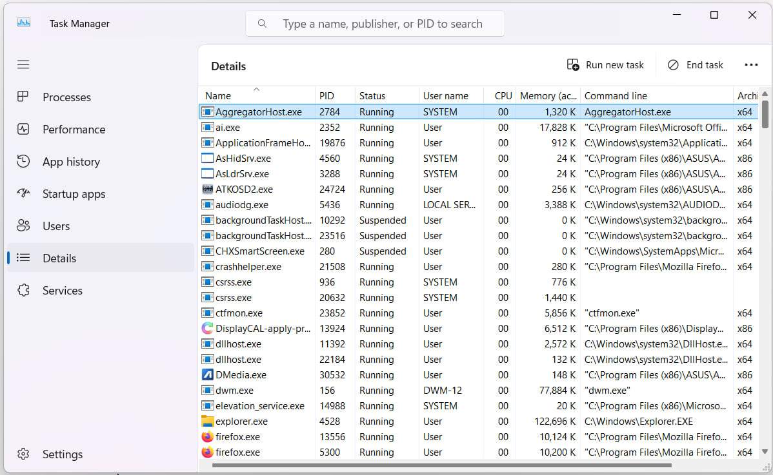Sort by the Status column header
This screenshot has width=773, height=475.
387,96
